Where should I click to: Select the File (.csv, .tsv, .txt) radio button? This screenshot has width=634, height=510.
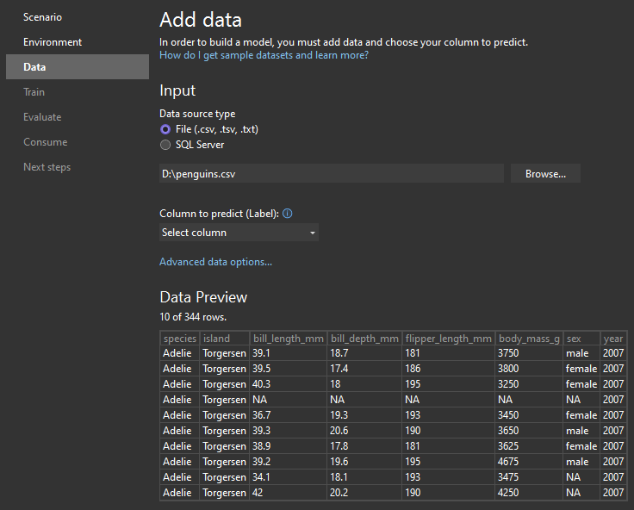tap(165, 129)
